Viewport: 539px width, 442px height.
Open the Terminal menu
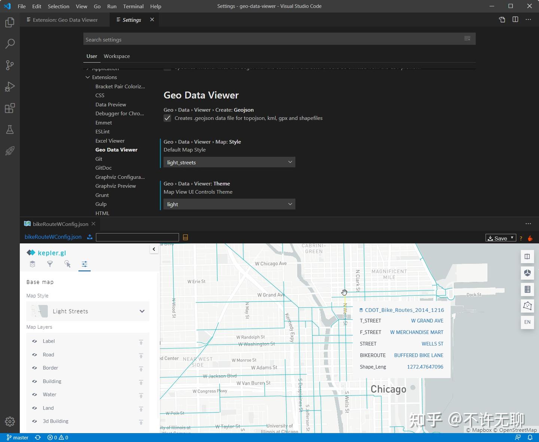point(133,6)
